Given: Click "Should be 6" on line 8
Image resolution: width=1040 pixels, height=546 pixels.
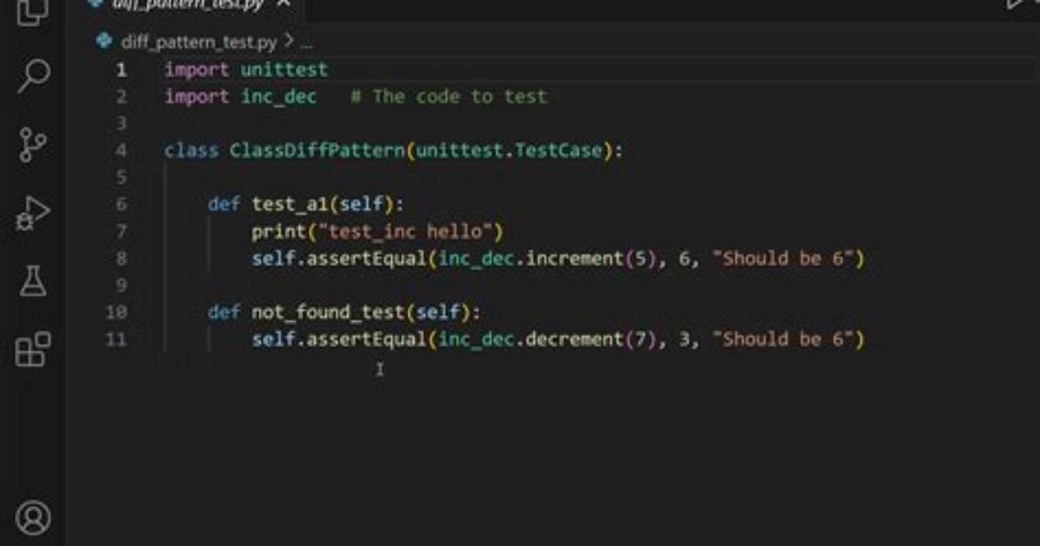Looking at the screenshot, I should (x=783, y=259).
